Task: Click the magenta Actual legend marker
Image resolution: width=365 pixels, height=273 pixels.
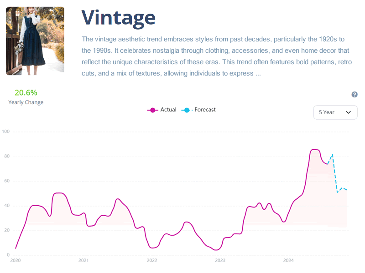Action: tap(153, 110)
